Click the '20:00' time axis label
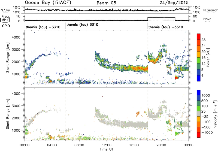218x151 pixels. pyautogui.click(x=161, y=145)
